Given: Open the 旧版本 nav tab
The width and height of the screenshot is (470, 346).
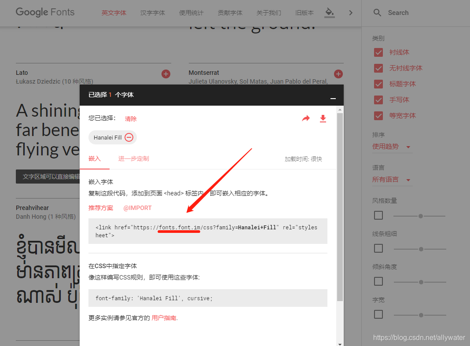Looking at the screenshot, I should coord(304,13).
